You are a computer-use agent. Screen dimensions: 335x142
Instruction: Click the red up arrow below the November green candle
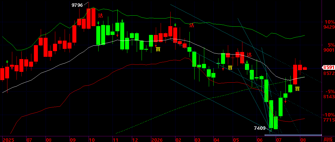click(117, 35)
